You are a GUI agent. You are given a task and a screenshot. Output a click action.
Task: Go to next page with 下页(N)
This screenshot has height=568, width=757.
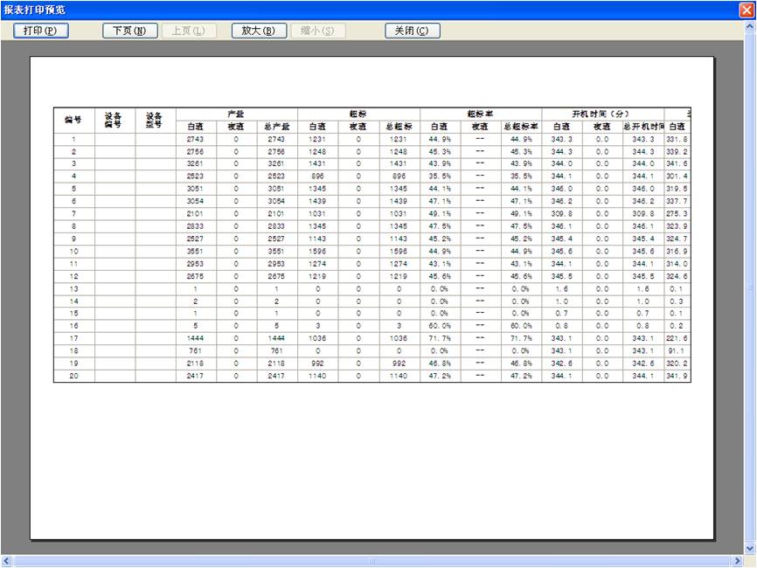(130, 31)
